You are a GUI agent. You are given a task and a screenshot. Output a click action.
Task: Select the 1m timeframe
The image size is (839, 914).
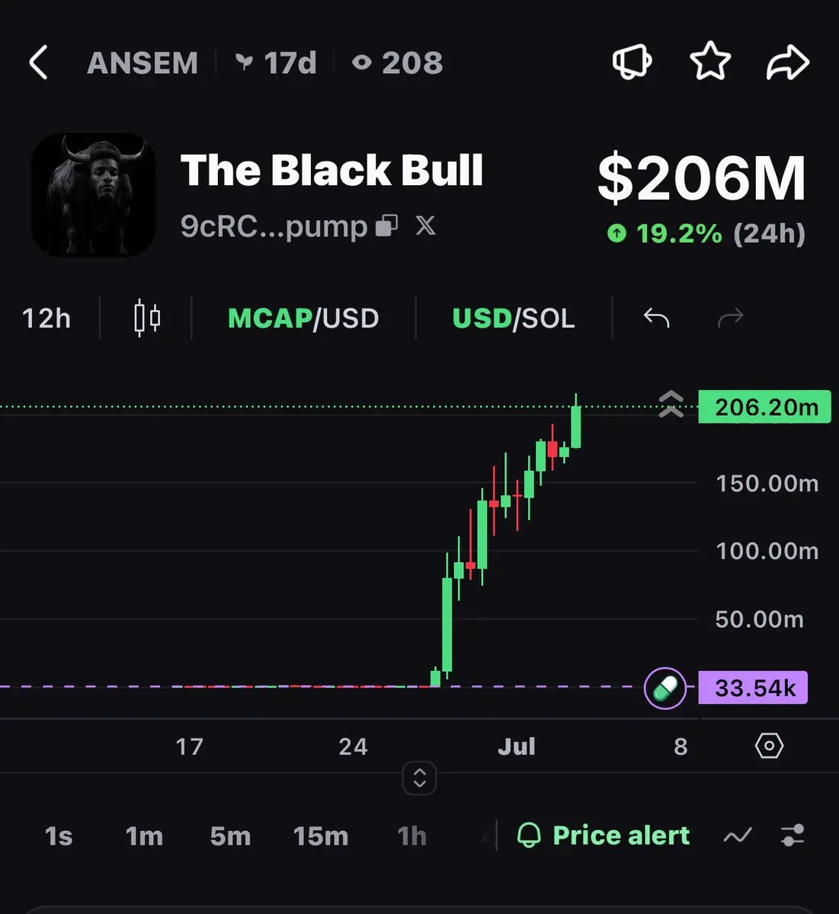(144, 836)
